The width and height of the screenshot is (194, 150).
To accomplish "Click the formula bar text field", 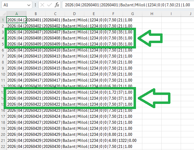I will pos(128,5).
